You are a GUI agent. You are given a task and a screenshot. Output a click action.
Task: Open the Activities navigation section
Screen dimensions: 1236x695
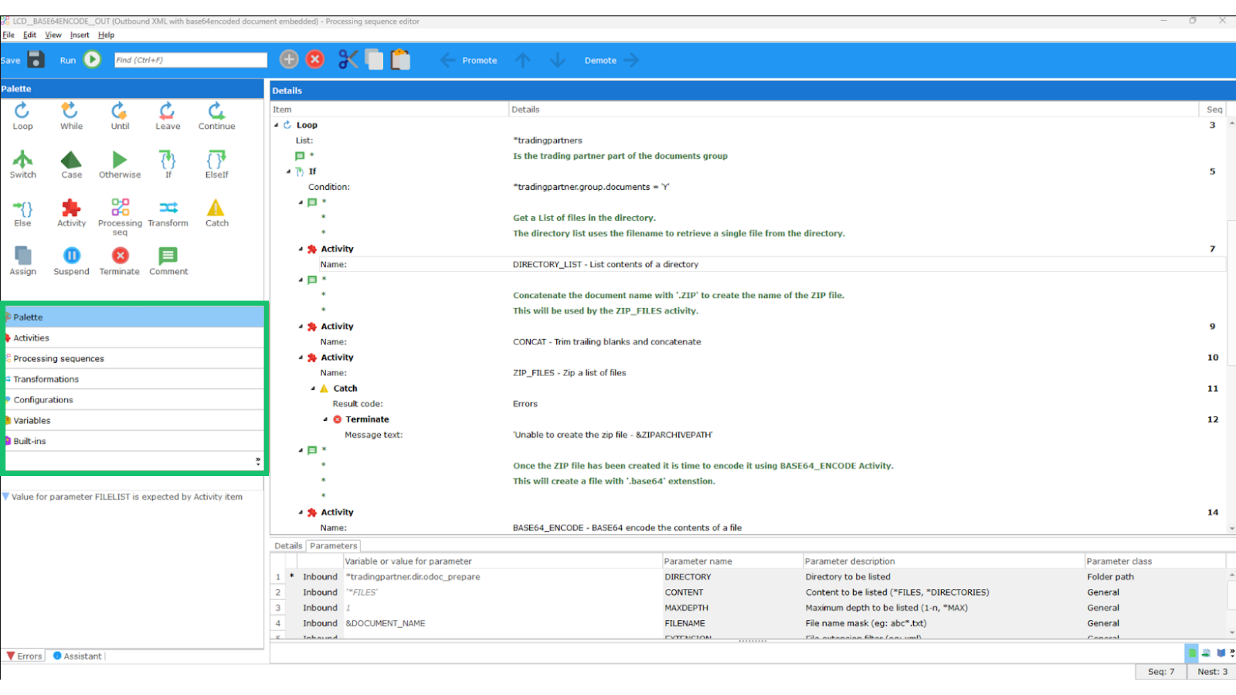(134, 338)
